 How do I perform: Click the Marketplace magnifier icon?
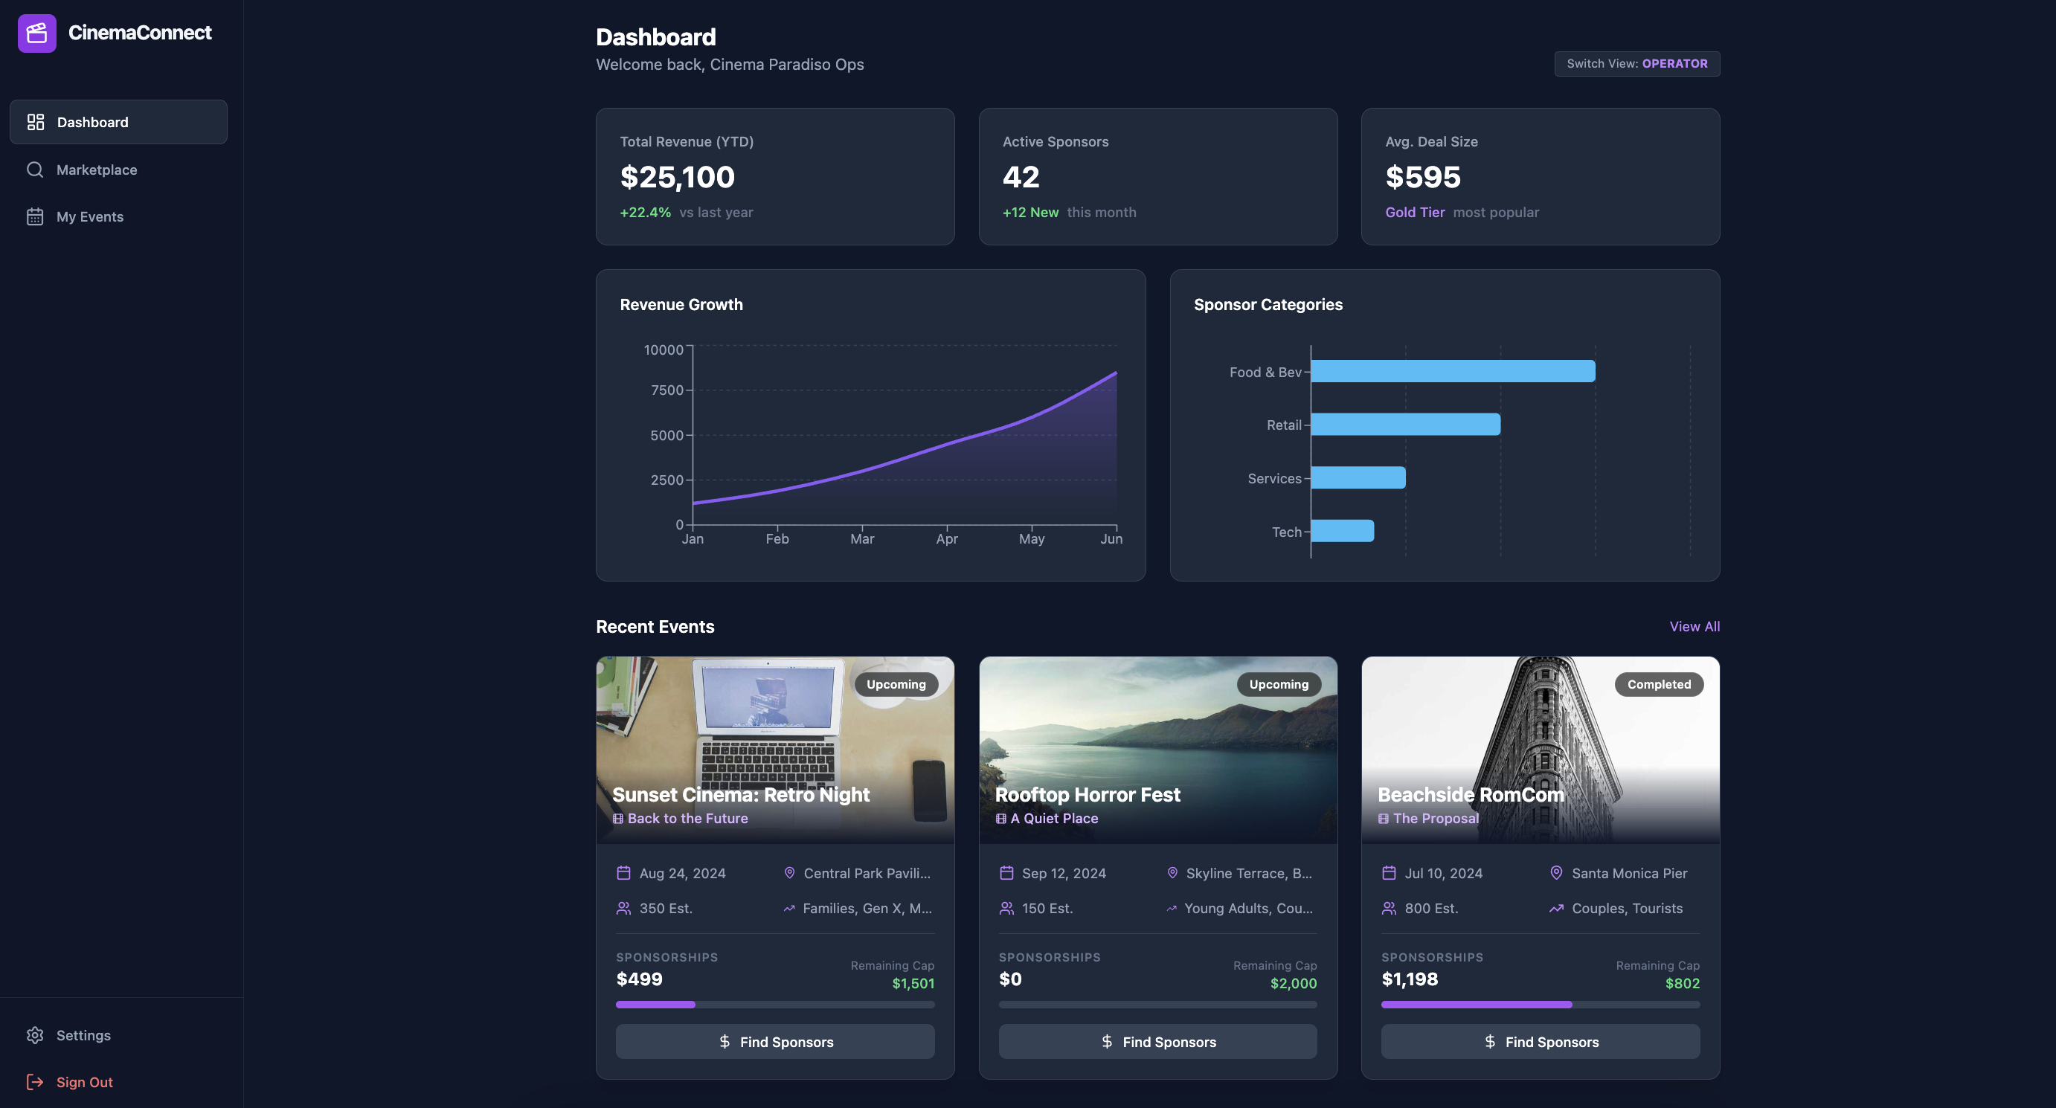(x=35, y=170)
